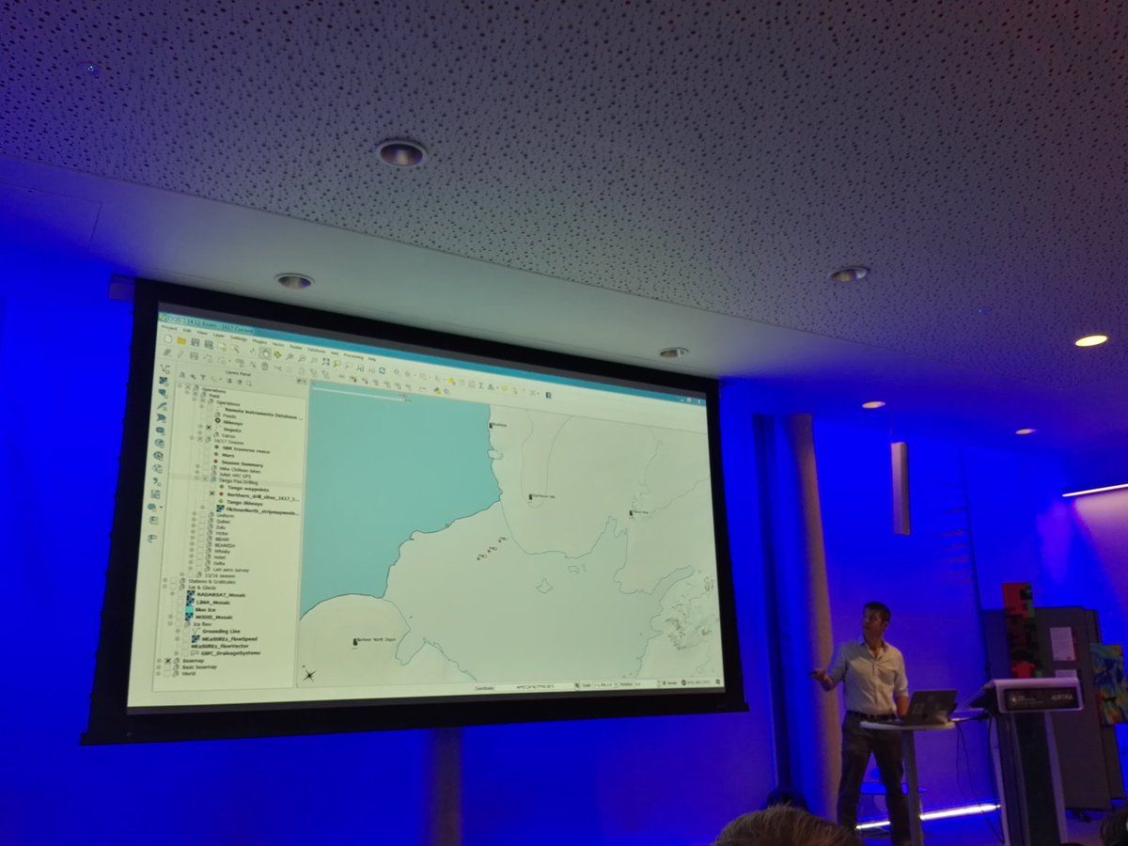Image resolution: width=1128 pixels, height=846 pixels.
Task: Click the messages log icon in status bar
Action: click(717, 681)
